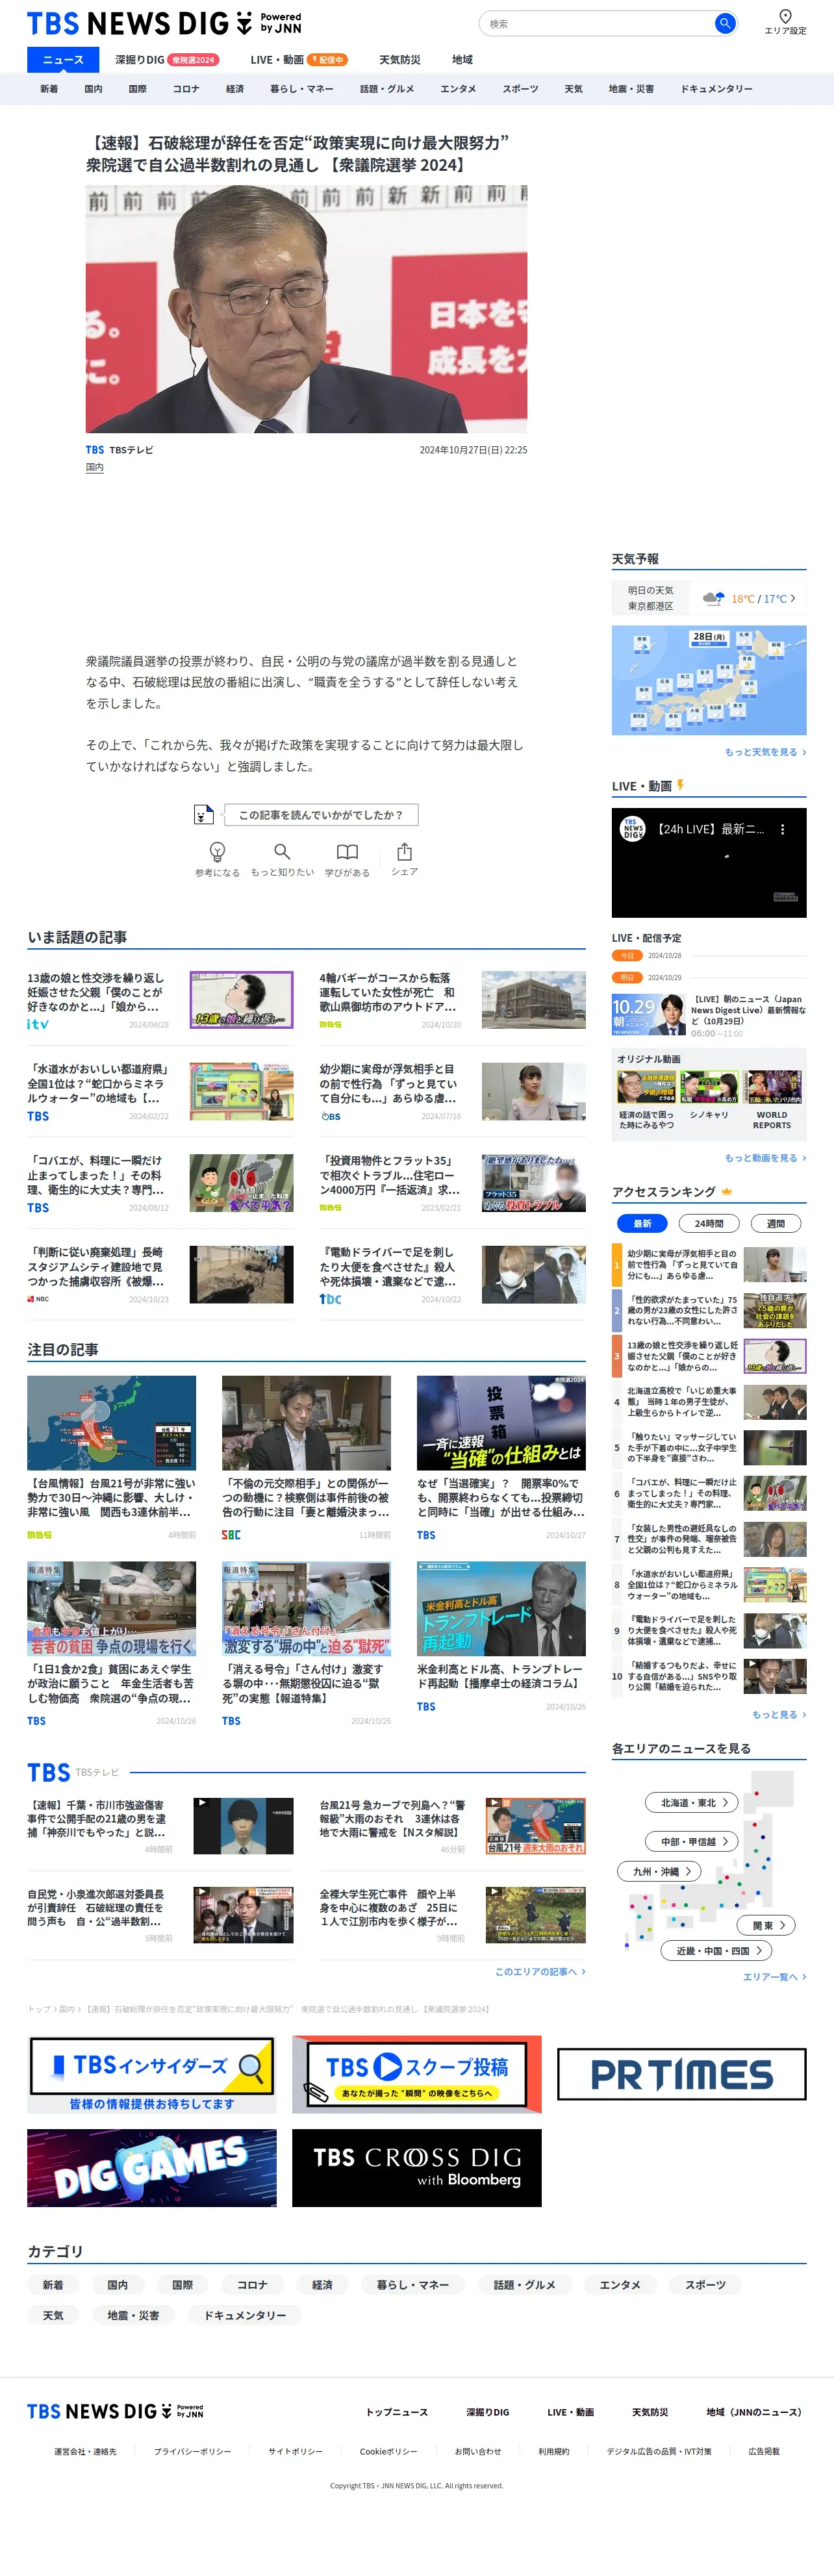Screen dimensions: 834x2576
Task: Open the LIVE・動画 main tab
Action: (299, 59)
